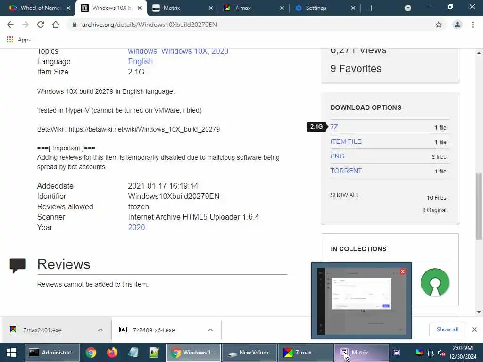
Task: Open the blue notepad icon in taskbar
Action: 133,353
